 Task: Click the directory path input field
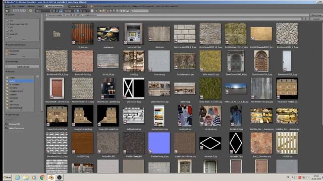tap(177, 15)
